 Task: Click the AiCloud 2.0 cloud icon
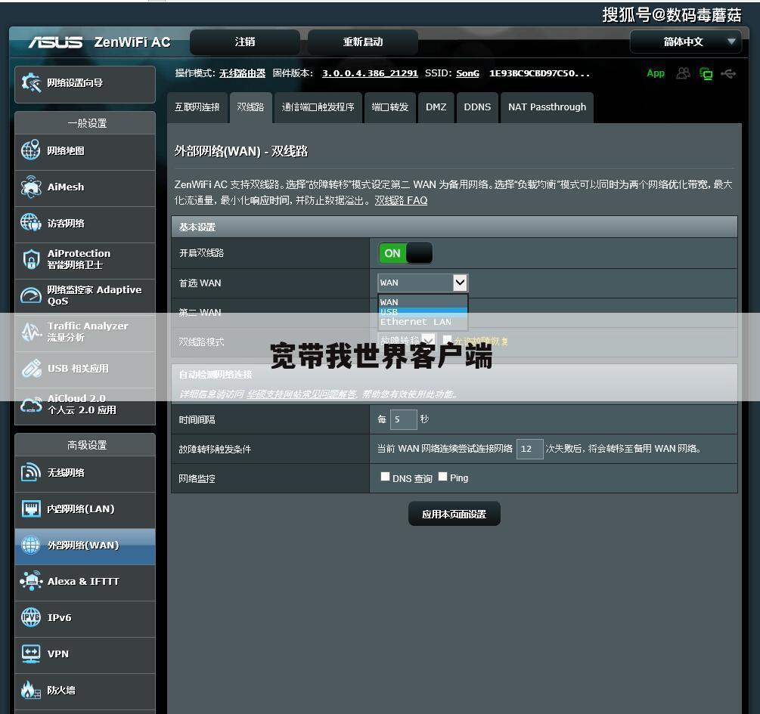click(30, 404)
